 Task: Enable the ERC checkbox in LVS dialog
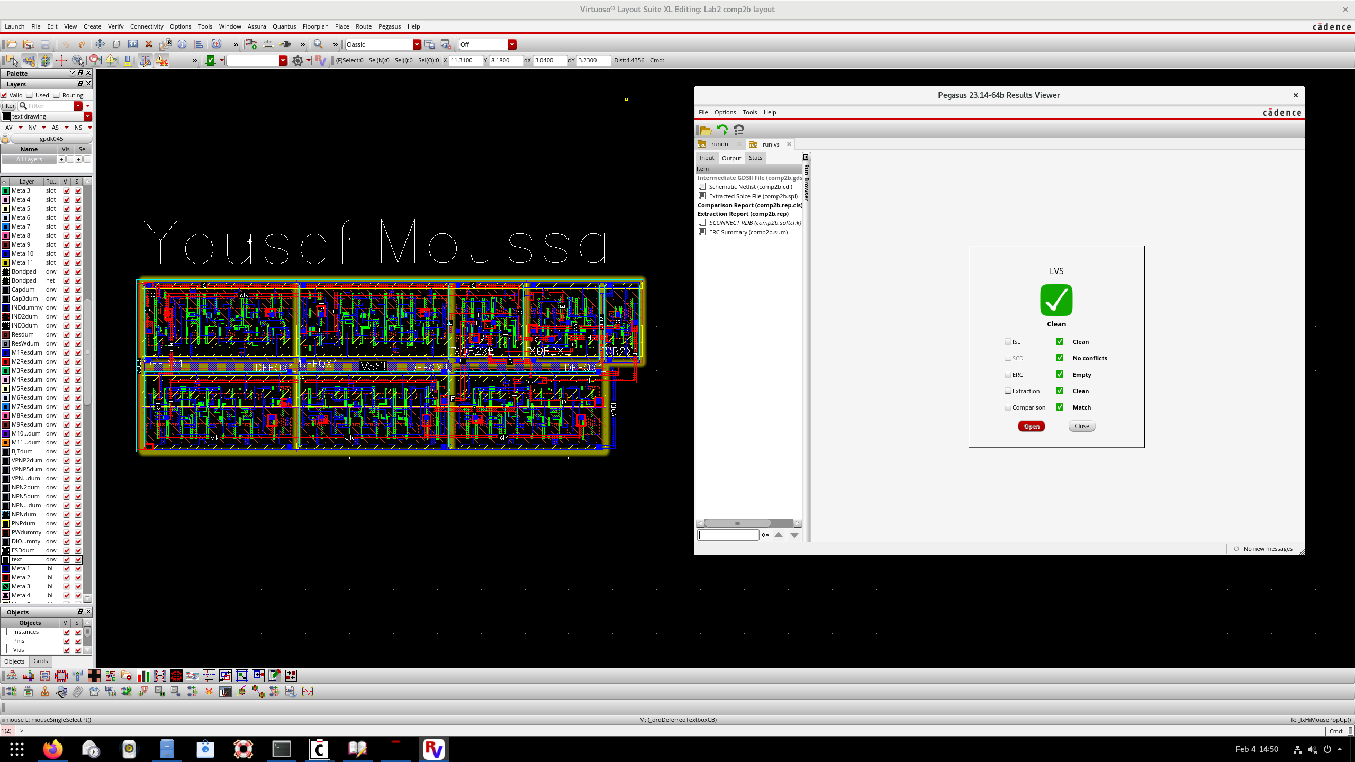tap(1008, 375)
